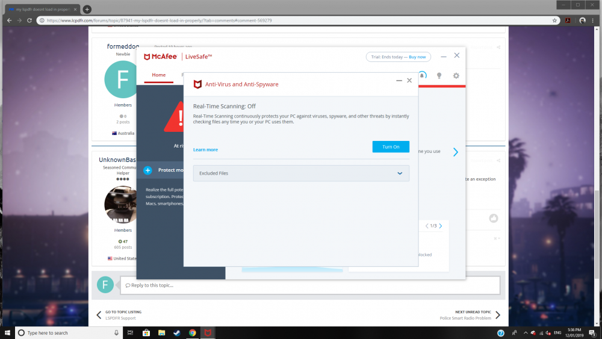Open Chrome profile avatar icon
Screen dimensions: 602x339
coord(582,20)
